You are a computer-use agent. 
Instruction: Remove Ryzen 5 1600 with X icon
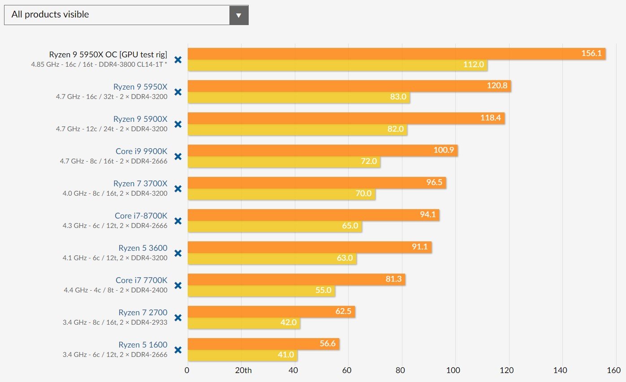click(x=178, y=350)
